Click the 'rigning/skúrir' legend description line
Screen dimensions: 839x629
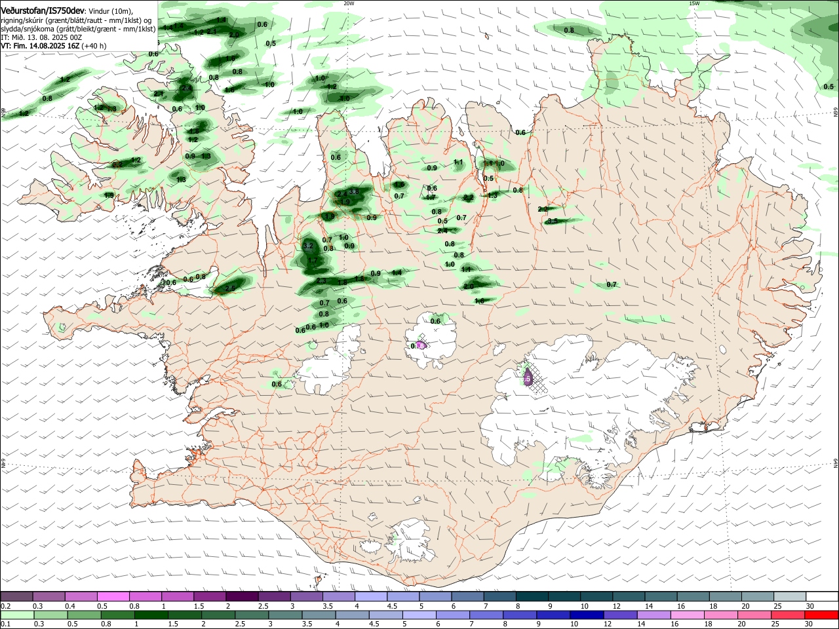click(77, 20)
